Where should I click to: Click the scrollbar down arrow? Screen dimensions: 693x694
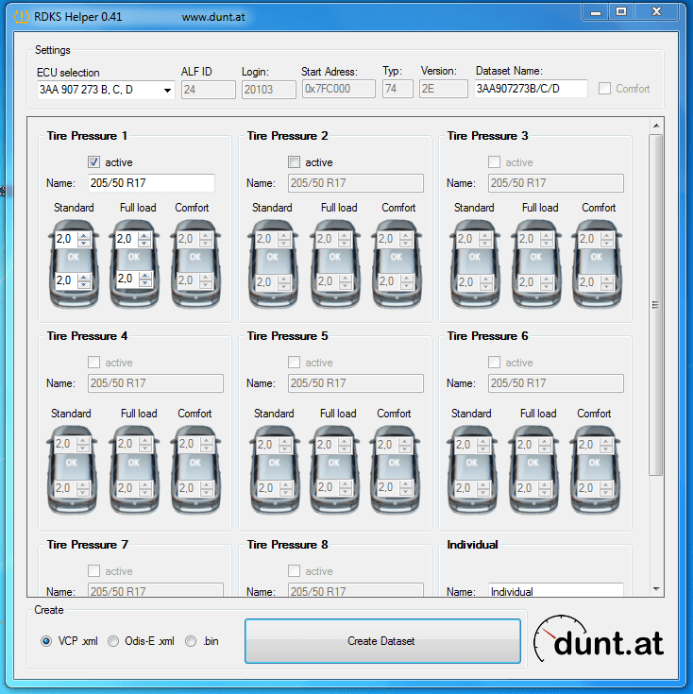pyautogui.click(x=656, y=588)
